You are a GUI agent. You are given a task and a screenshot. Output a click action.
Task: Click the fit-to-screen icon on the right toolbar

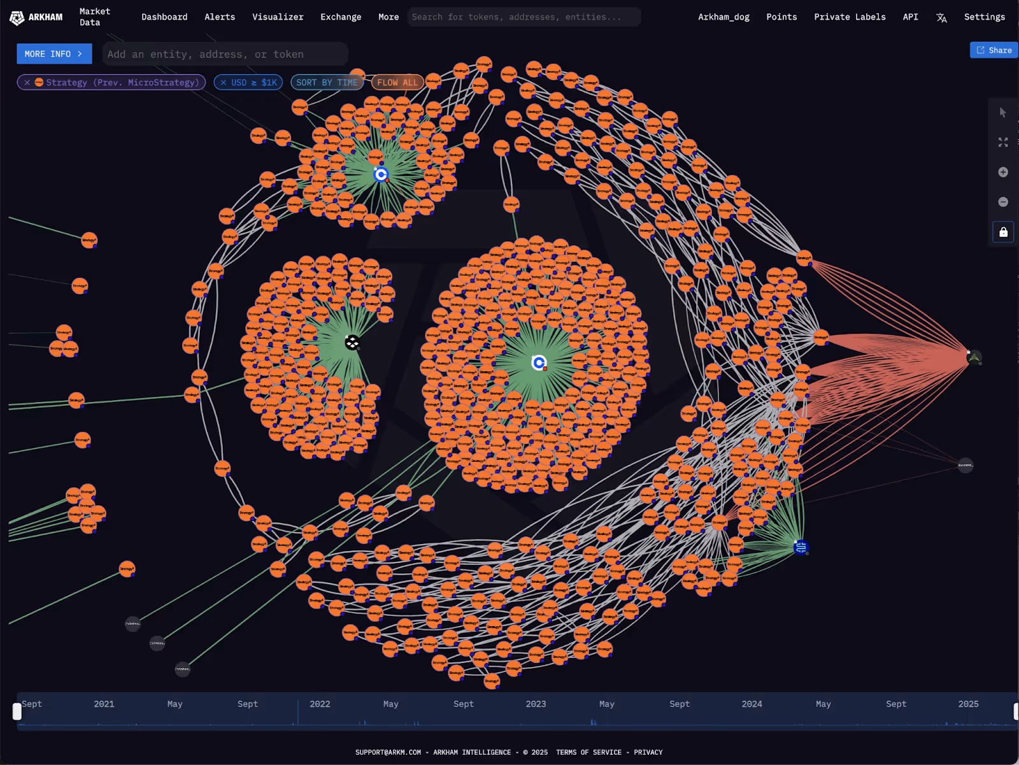point(1002,142)
